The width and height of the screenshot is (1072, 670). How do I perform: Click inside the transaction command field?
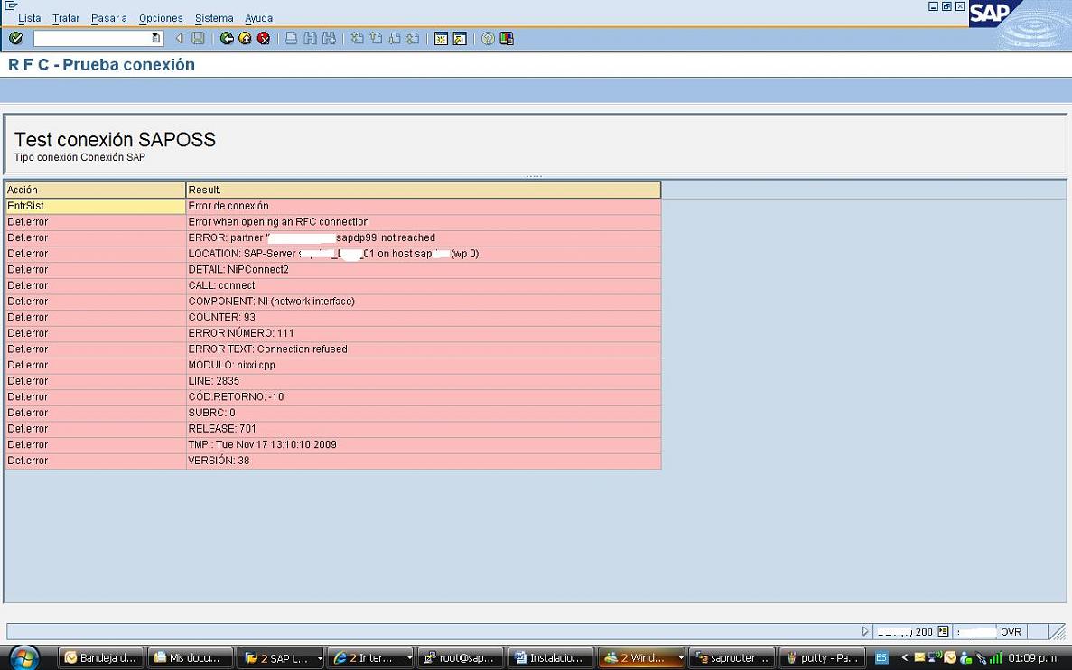[x=91, y=39]
